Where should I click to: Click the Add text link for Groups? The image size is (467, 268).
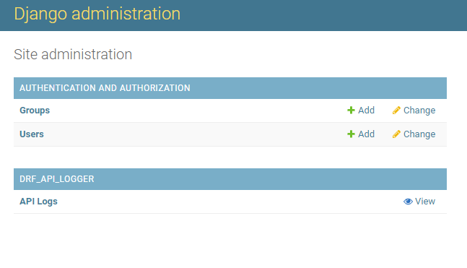tap(366, 111)
